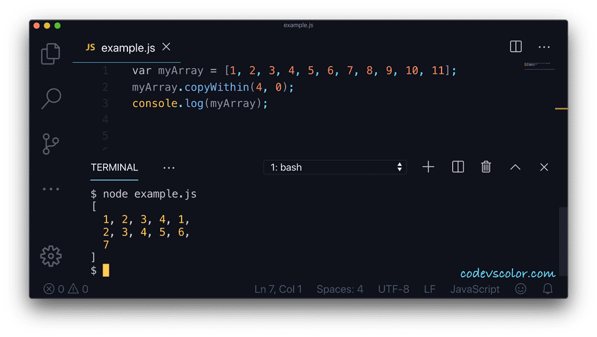The width and height of the screenshot is (597, 337).
Task: Open the editor's more actions menu
Action: (x=544, y=47)
